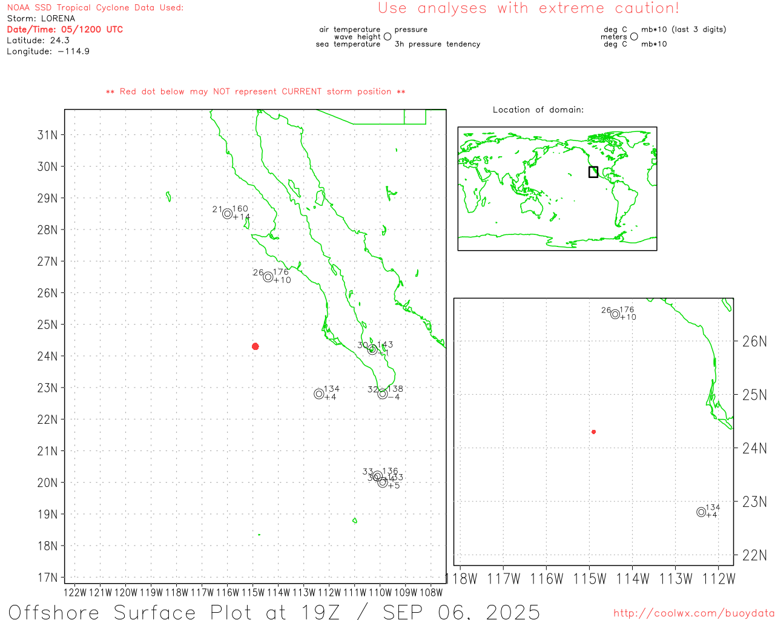The width and height of the screenshot is (775, 620).
Task: Click the 122W longitude label on main map
Action: tap(75, 593)
